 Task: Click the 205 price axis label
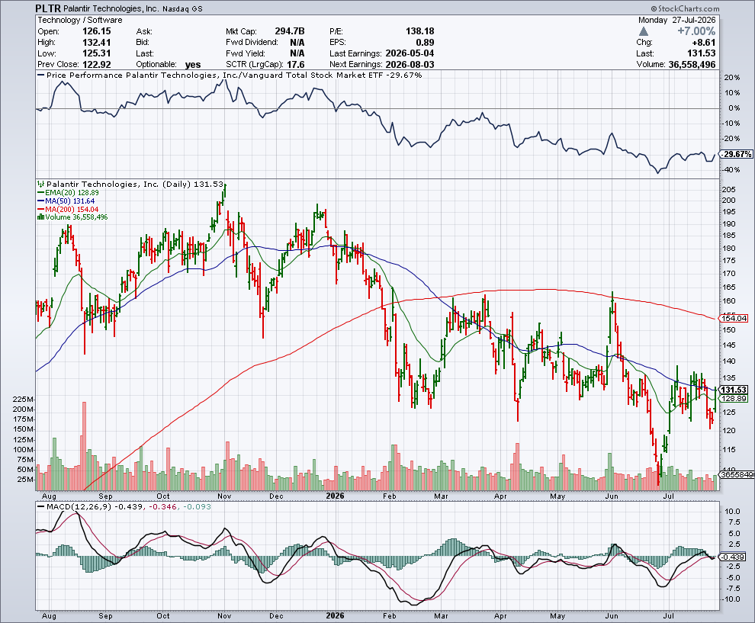[x=728, y=190]
